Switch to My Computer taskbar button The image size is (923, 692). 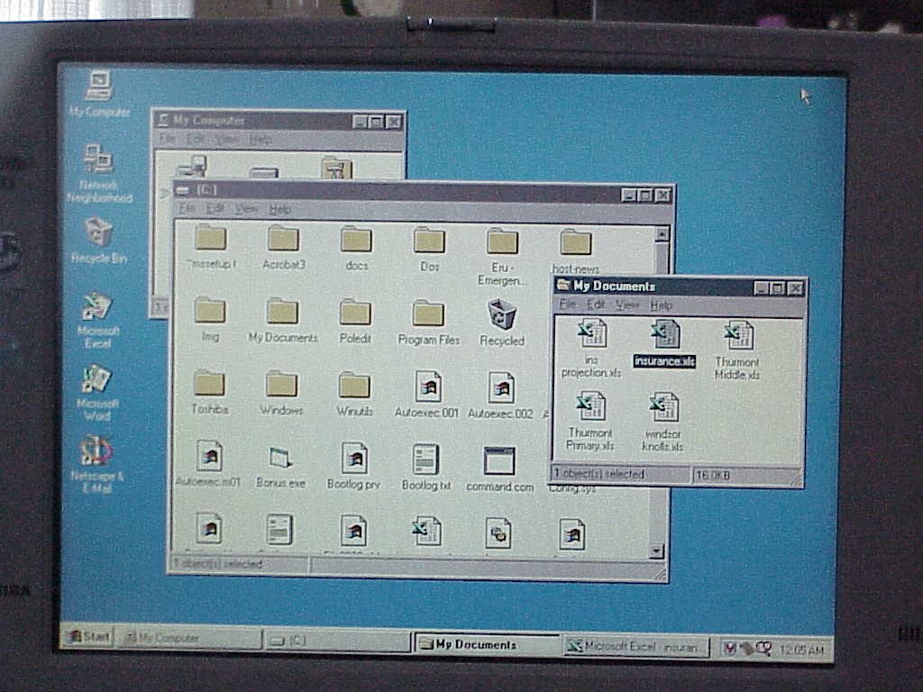coord(188,638)
